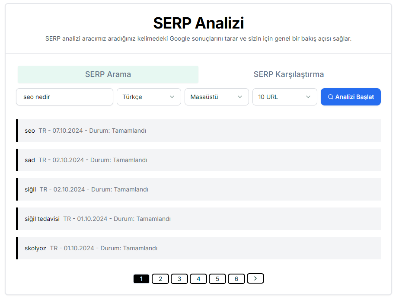
Task: Go to page 2 of results
Action: coord(160,278)
